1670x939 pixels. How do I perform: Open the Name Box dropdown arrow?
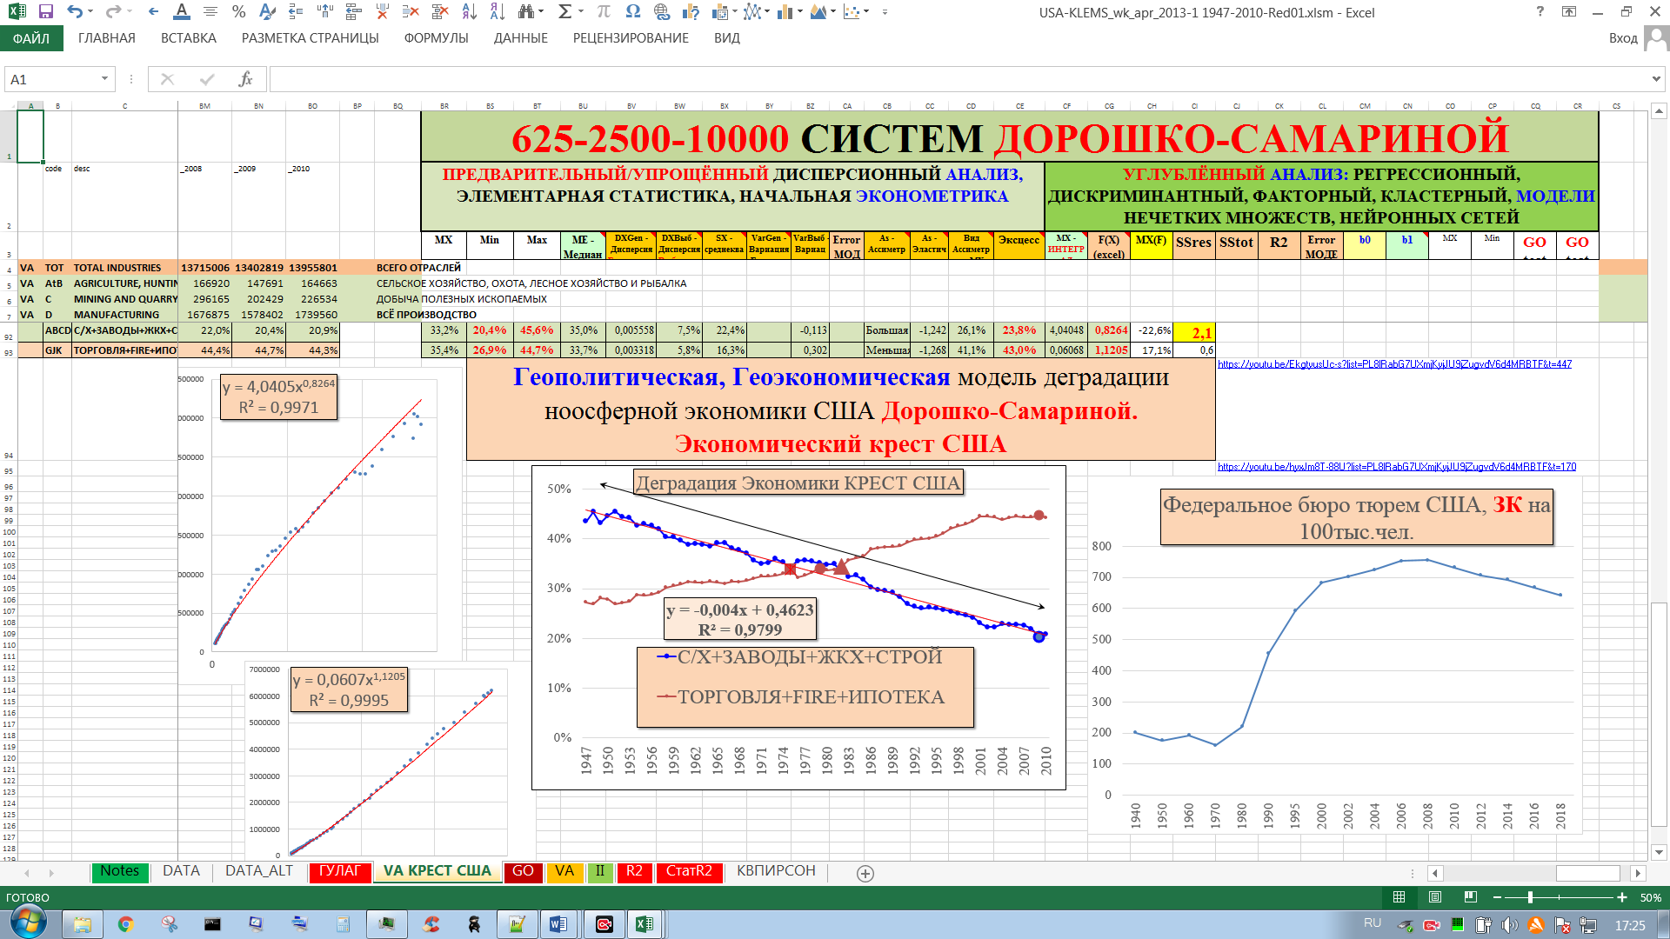pos(104,79)
